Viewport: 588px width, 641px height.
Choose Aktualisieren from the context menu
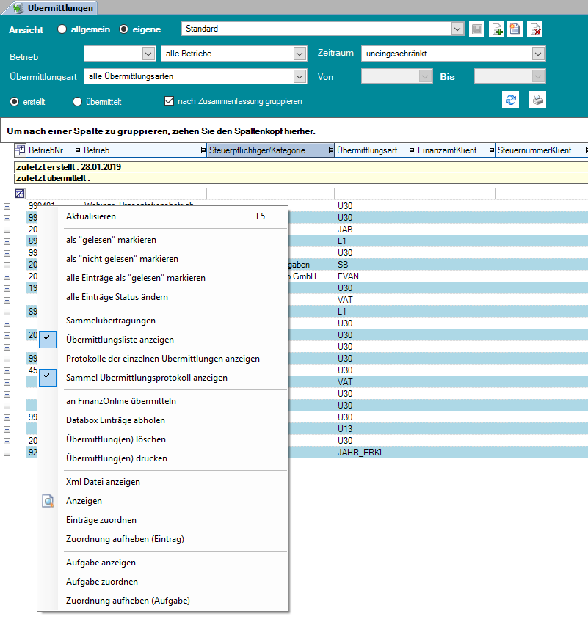(162, 216)
